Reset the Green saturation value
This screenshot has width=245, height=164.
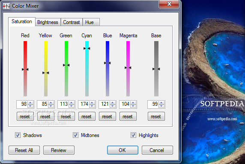(66, 116)
